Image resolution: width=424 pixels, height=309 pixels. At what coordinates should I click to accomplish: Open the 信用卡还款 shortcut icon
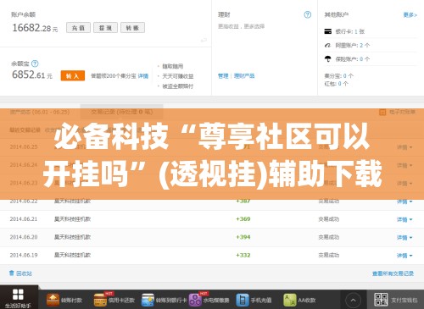coord(100,300)
